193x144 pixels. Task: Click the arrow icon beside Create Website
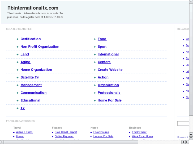coord(95,70)
